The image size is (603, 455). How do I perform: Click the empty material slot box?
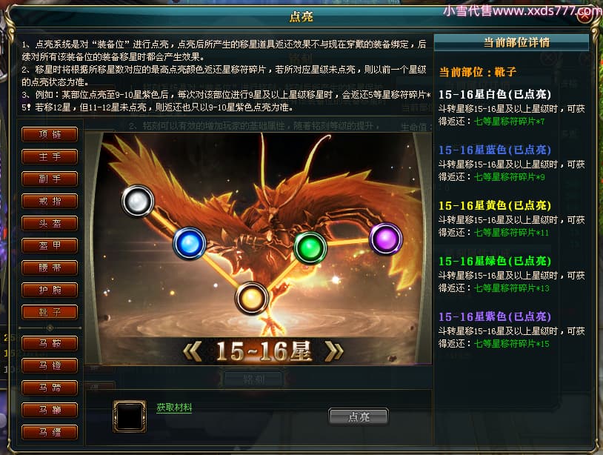pyautogui.click(x=130, y=416)
